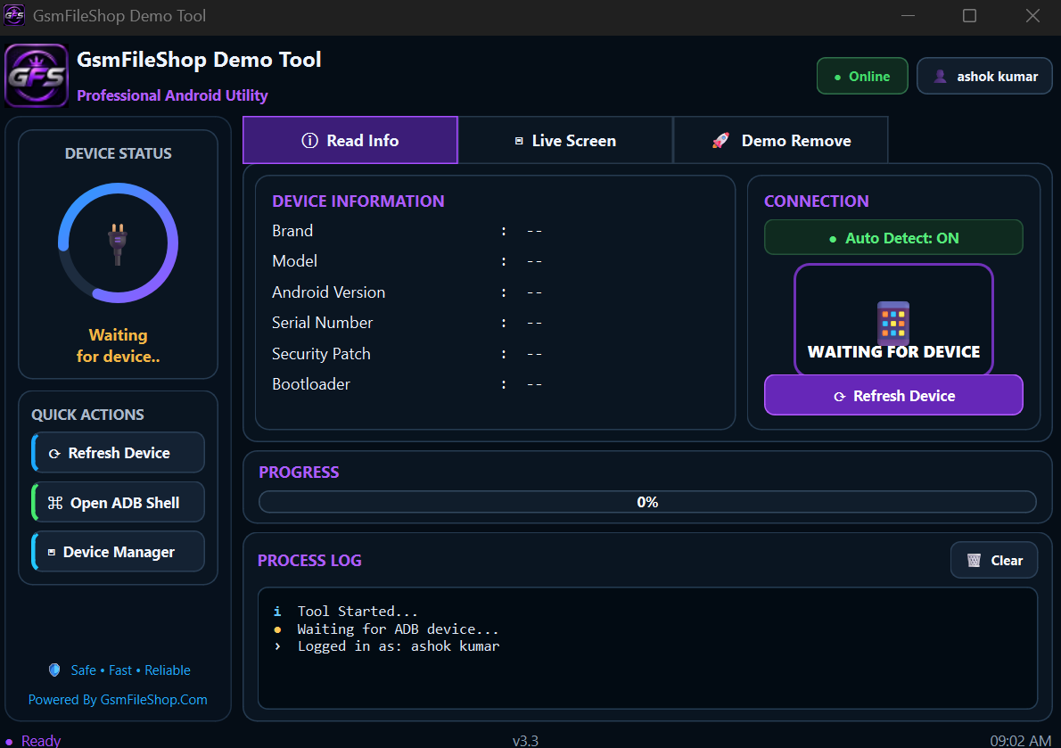Screen dimensions: 1061x748
Task: Click command icon on Open ADB Shell
Action: coord(55,503)
